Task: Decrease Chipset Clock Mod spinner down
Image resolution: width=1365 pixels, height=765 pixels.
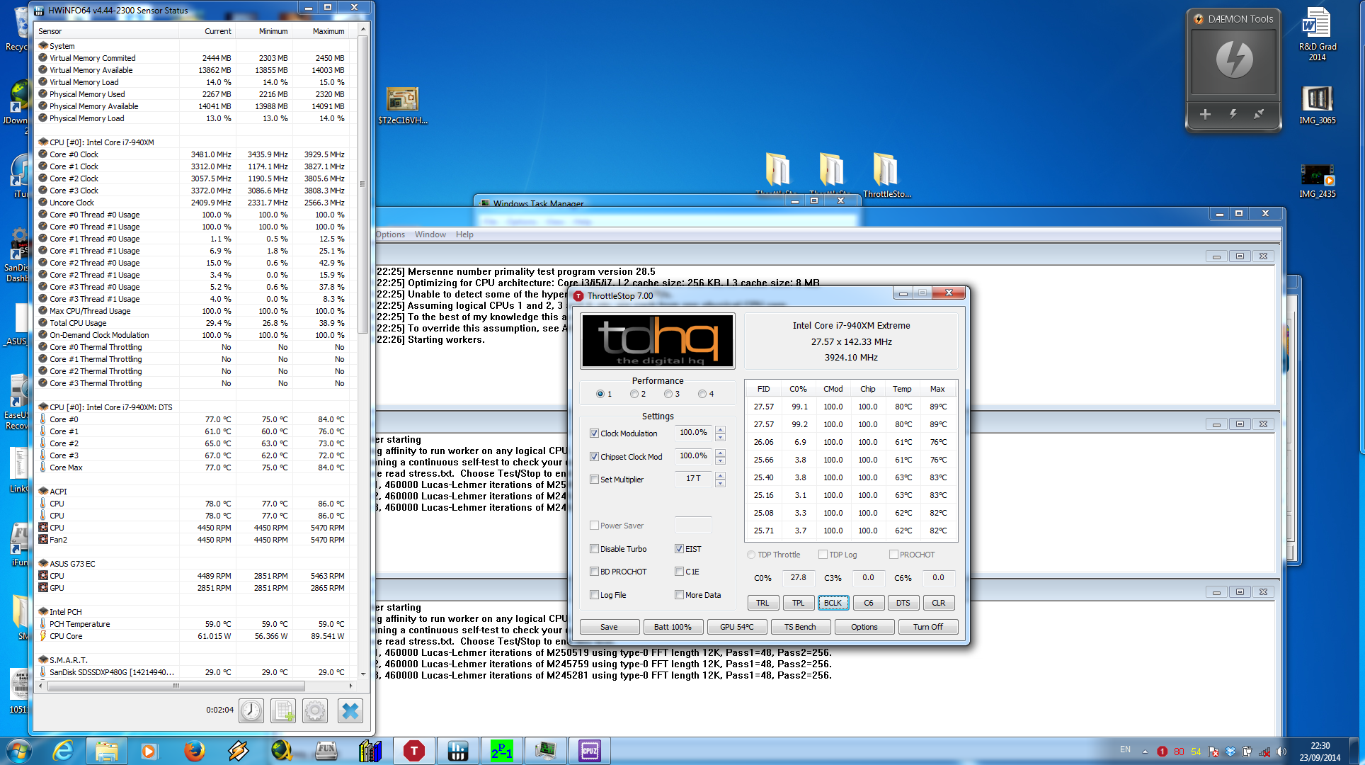Action: 720,460
